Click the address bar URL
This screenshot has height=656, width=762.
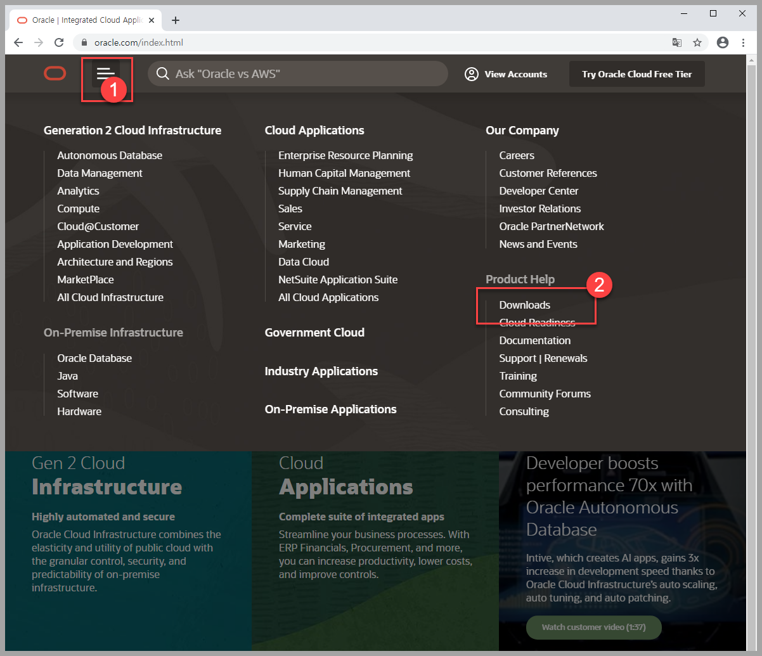pos(139,43)
